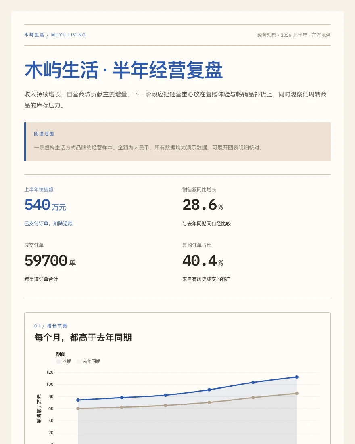Click the 与去年同期同口径比较 note
The height and width of the screenshot is (444, 355).
(207, 224)
